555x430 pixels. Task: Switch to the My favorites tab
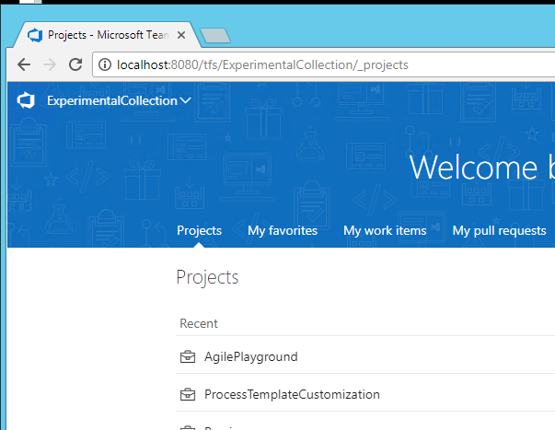coord(283,230)
